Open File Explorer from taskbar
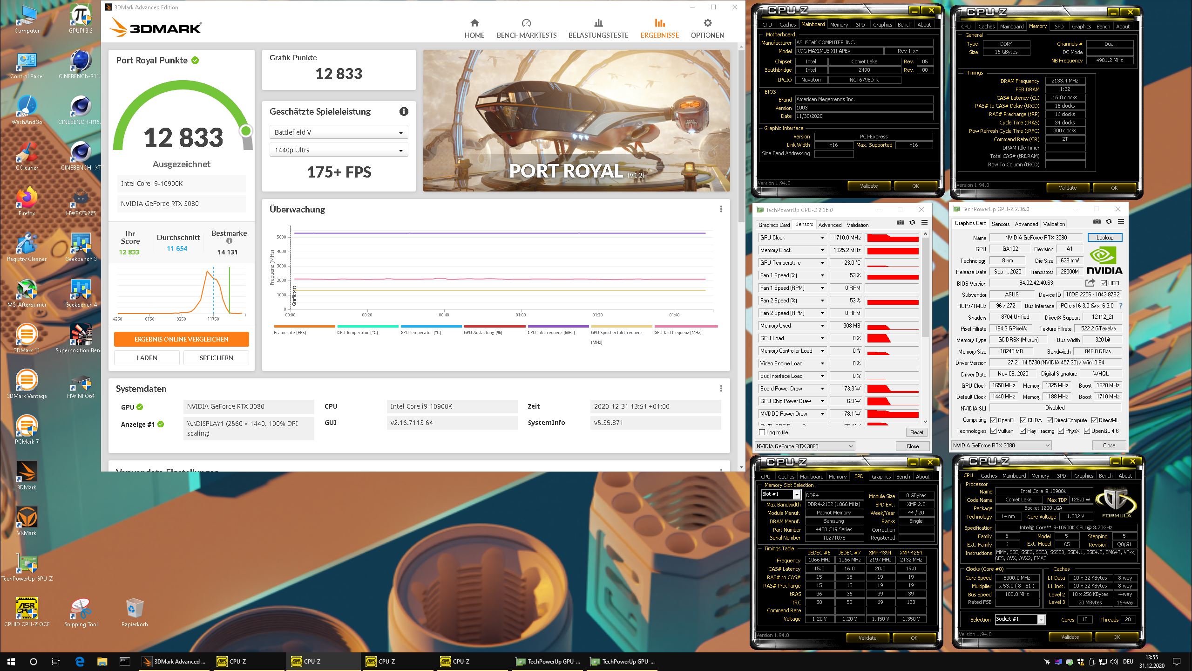The height and width of the screenshot is (671, 1192). click(102, 661)
